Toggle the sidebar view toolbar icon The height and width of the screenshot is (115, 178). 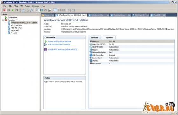[x=38, y=10]
